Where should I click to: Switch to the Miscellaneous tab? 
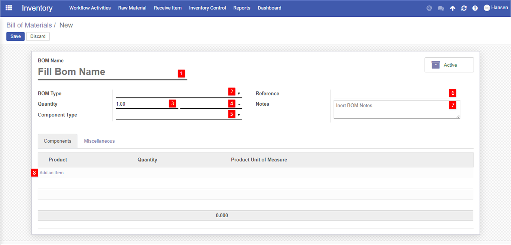(99, 141)
